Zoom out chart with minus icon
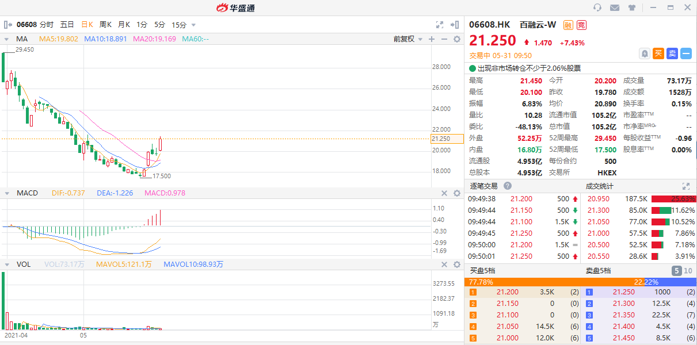Screen dimensions: 697x345 click(x=444, y=39)
